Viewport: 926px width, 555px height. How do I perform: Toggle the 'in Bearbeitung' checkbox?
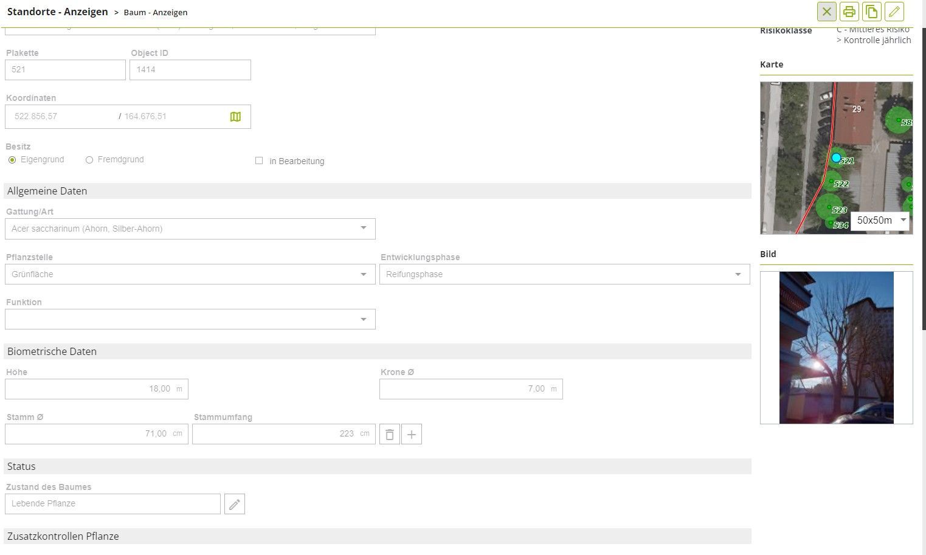click(x=259, y=161)
